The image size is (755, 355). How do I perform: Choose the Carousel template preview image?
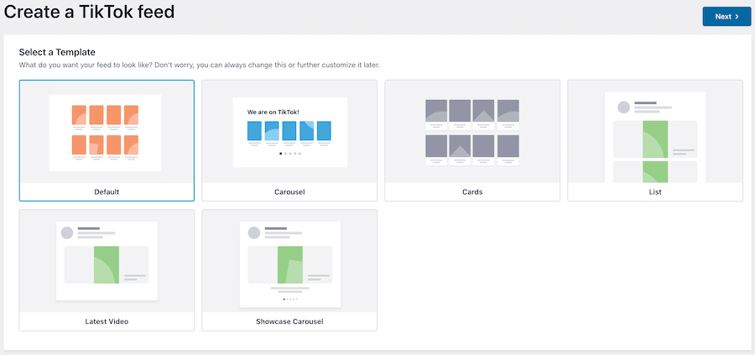(x=289, y=132)
